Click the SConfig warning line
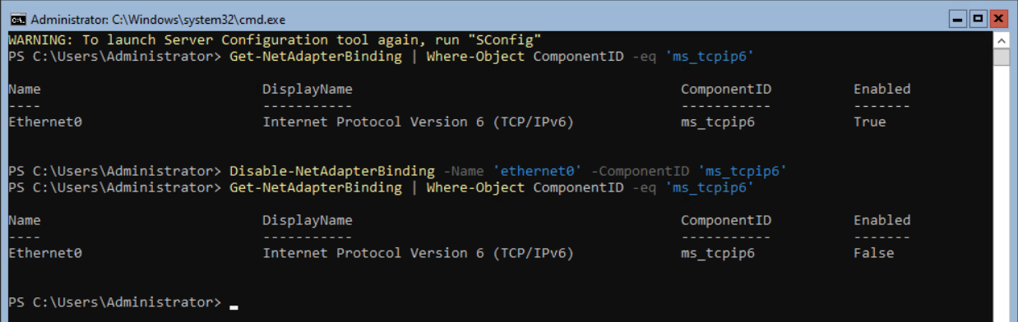 pyautogui.click(x=275, y=39)
